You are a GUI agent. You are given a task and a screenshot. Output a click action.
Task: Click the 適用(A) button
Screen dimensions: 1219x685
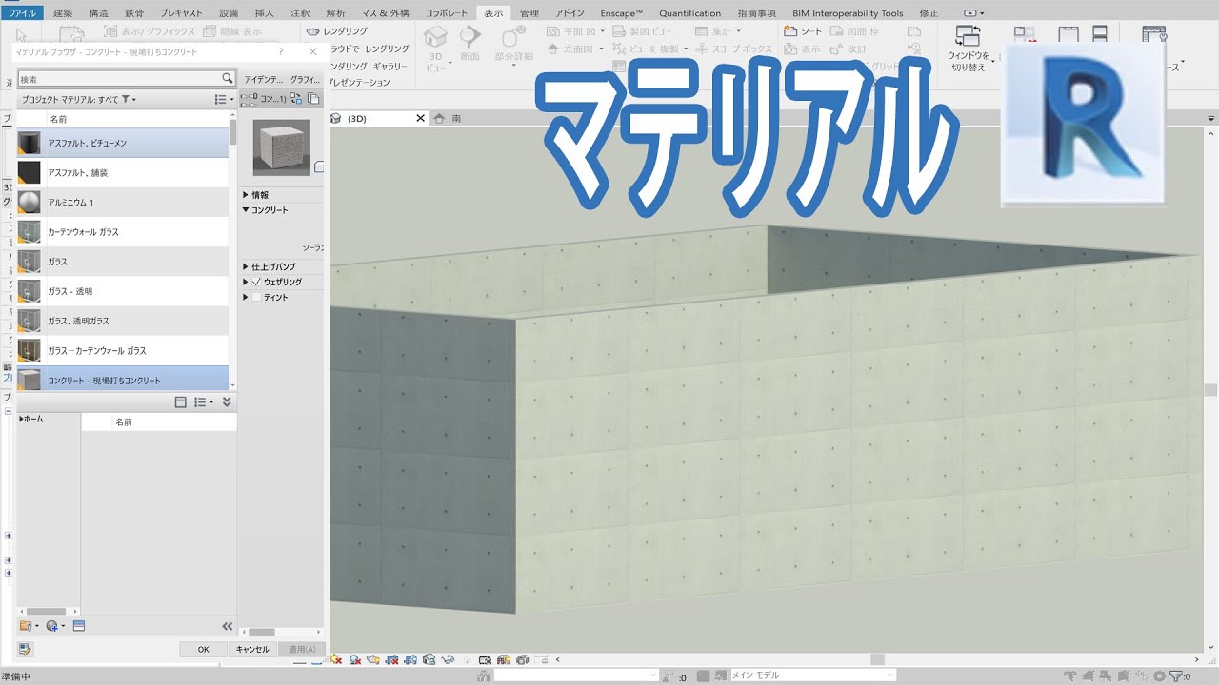click(x=301, y=649)
